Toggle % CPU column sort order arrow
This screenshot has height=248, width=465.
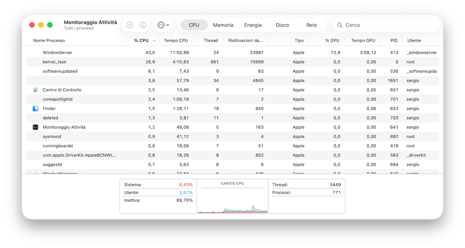(x=154, y=41)
